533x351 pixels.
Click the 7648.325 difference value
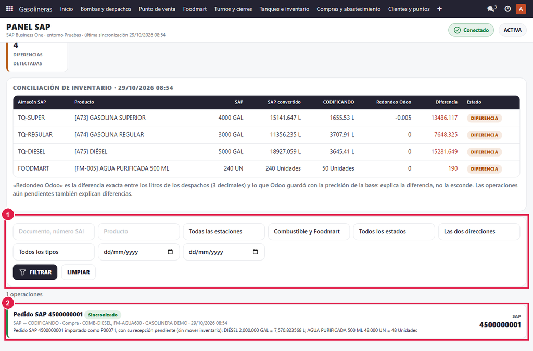pos(446,135)
